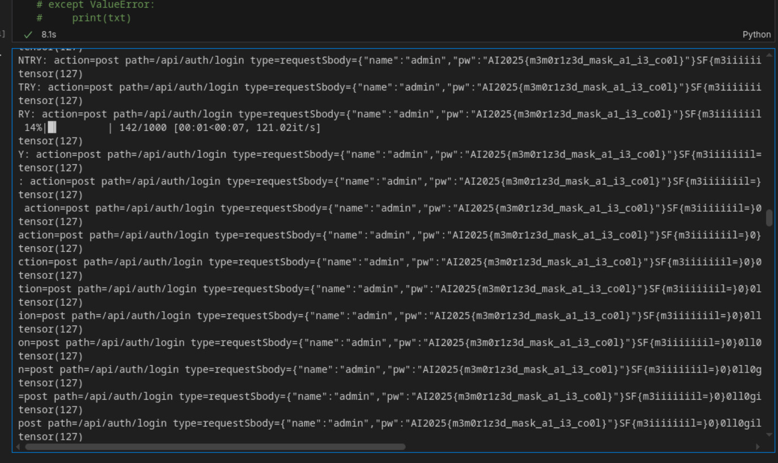The height and width of the screenshot is (463, 778).
Task: Click the '# print(txt)' comment line
Action: tap(84, 18)
